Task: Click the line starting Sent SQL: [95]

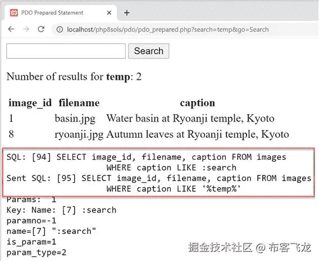Action: (x=159, y=178)
